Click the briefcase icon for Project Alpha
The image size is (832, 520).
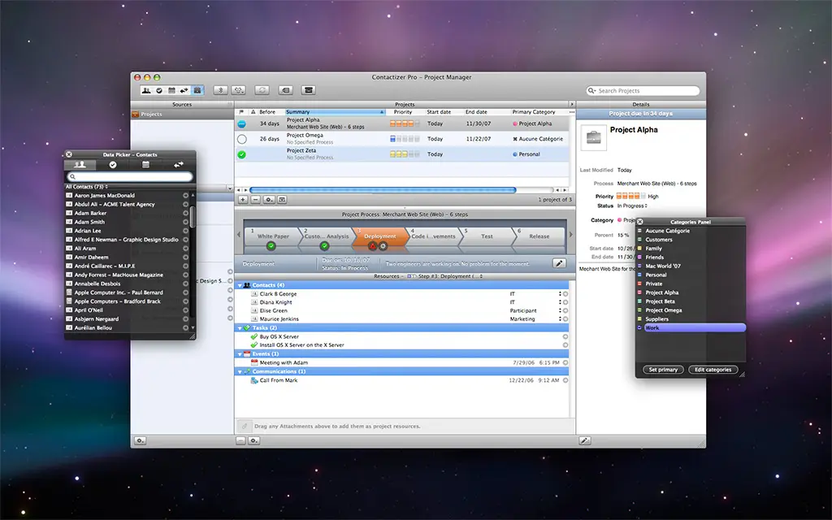[595, 136]
